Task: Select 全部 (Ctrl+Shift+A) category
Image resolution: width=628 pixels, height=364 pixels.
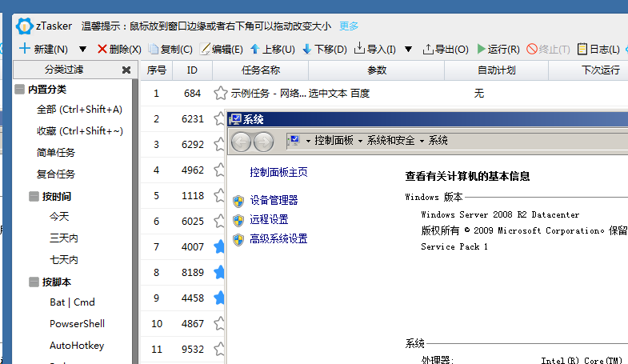Action: click(x=79, y=110)
